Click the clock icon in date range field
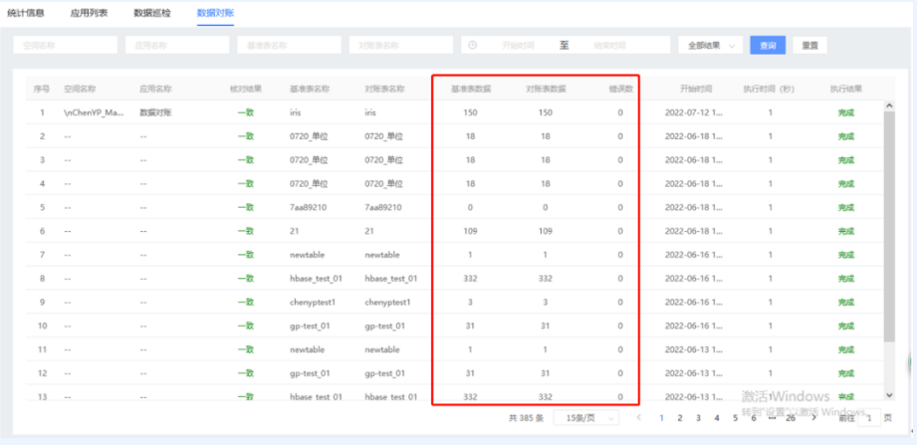 [x=473, y=46]
